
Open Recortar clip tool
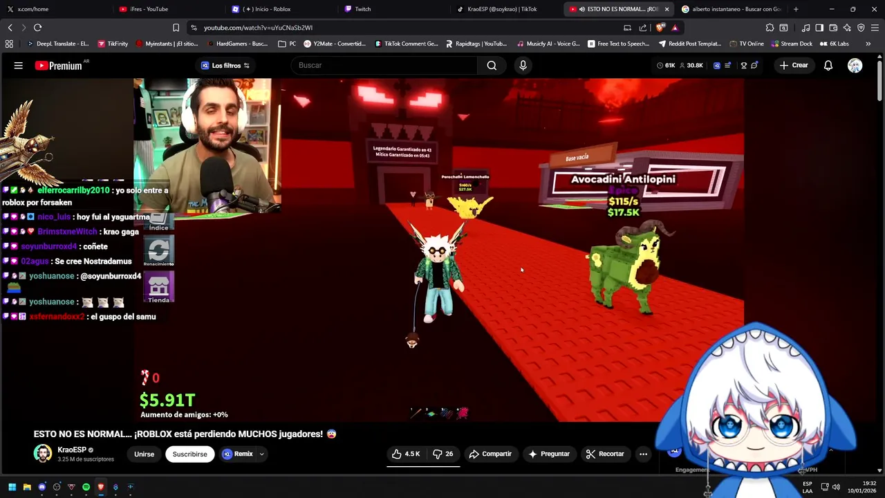pyautogui.click(x=605, y=454)
